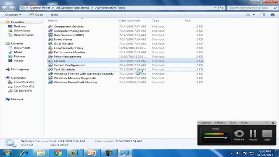Open the Capture menu in recorder
The image size is (279, 157).
(205, 123)
